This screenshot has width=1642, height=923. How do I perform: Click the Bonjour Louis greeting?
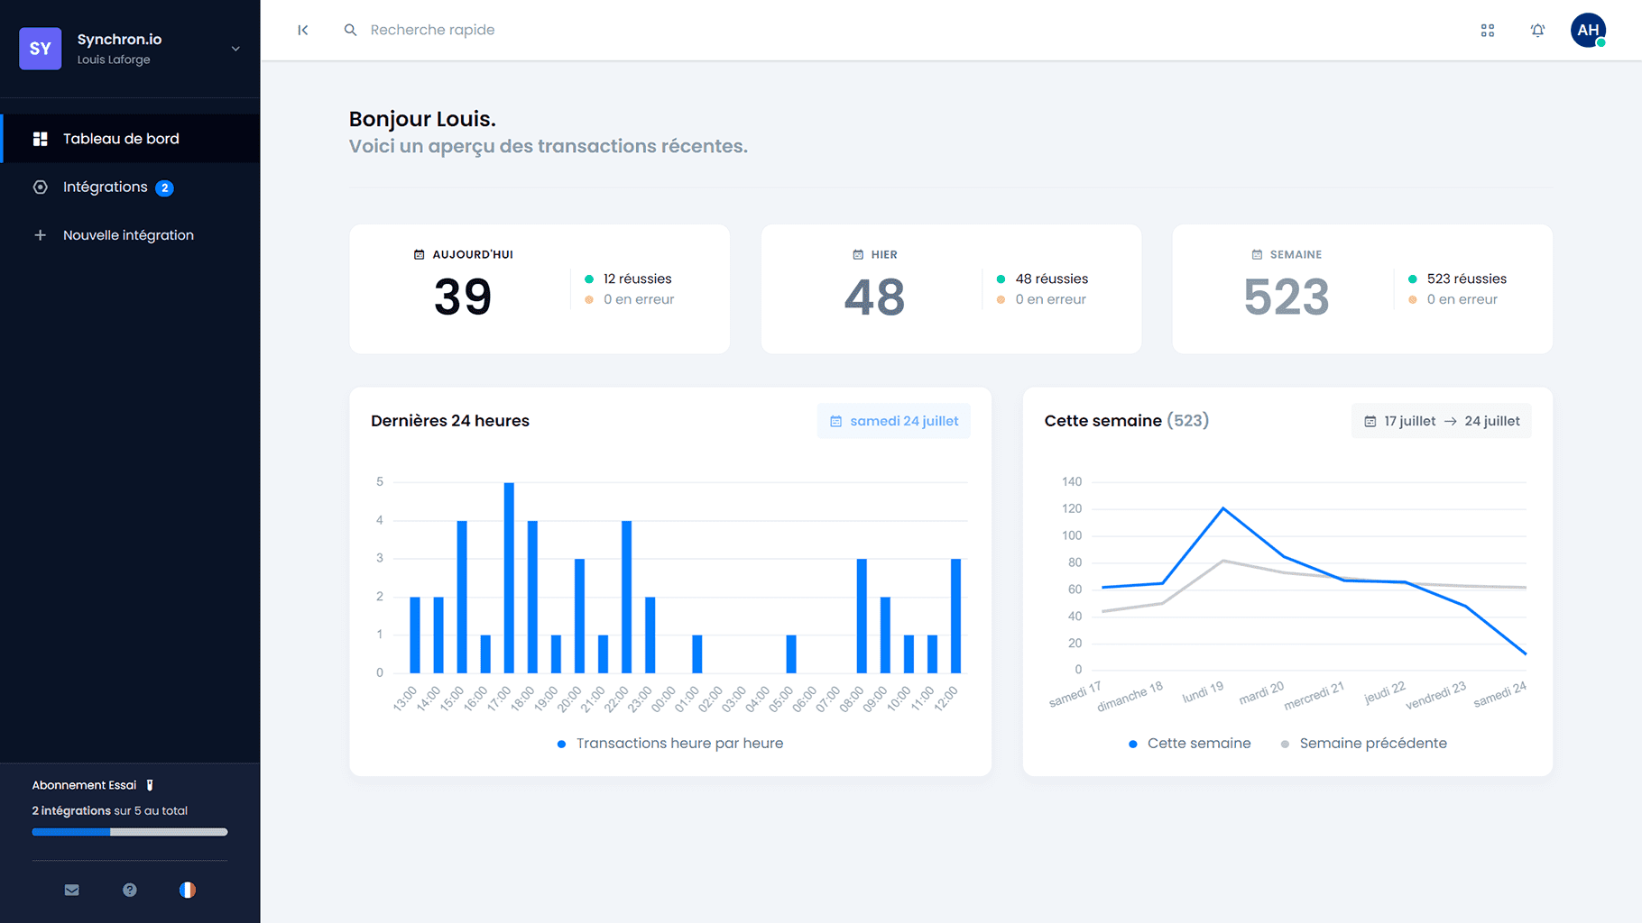click(422, 119)
